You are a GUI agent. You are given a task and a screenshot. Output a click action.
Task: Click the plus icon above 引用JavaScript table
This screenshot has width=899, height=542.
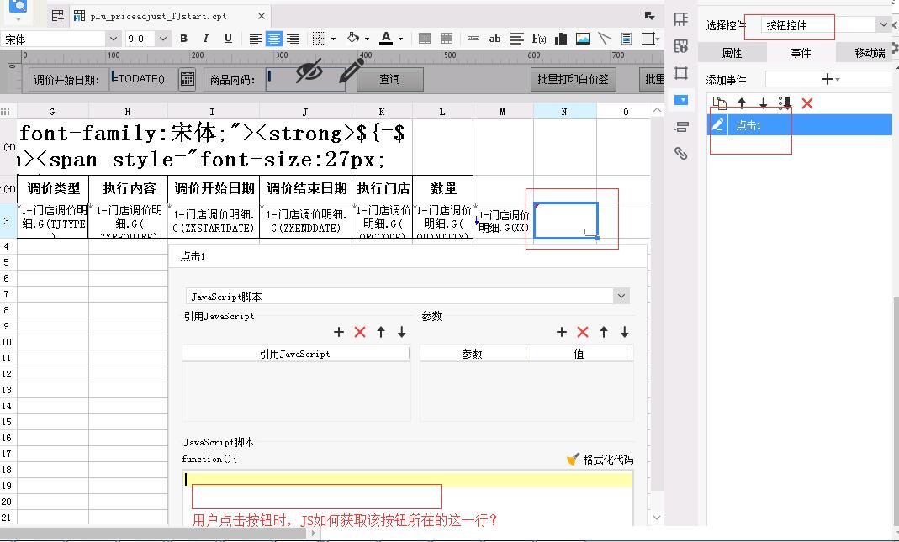coord(339,332)
